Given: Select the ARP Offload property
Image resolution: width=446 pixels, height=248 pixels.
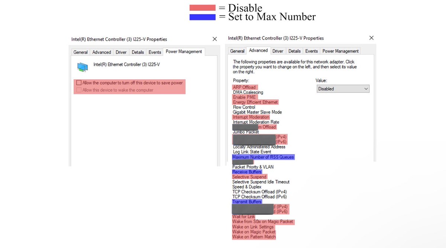Looking at the screenshot, I should (x=244, y=87).
